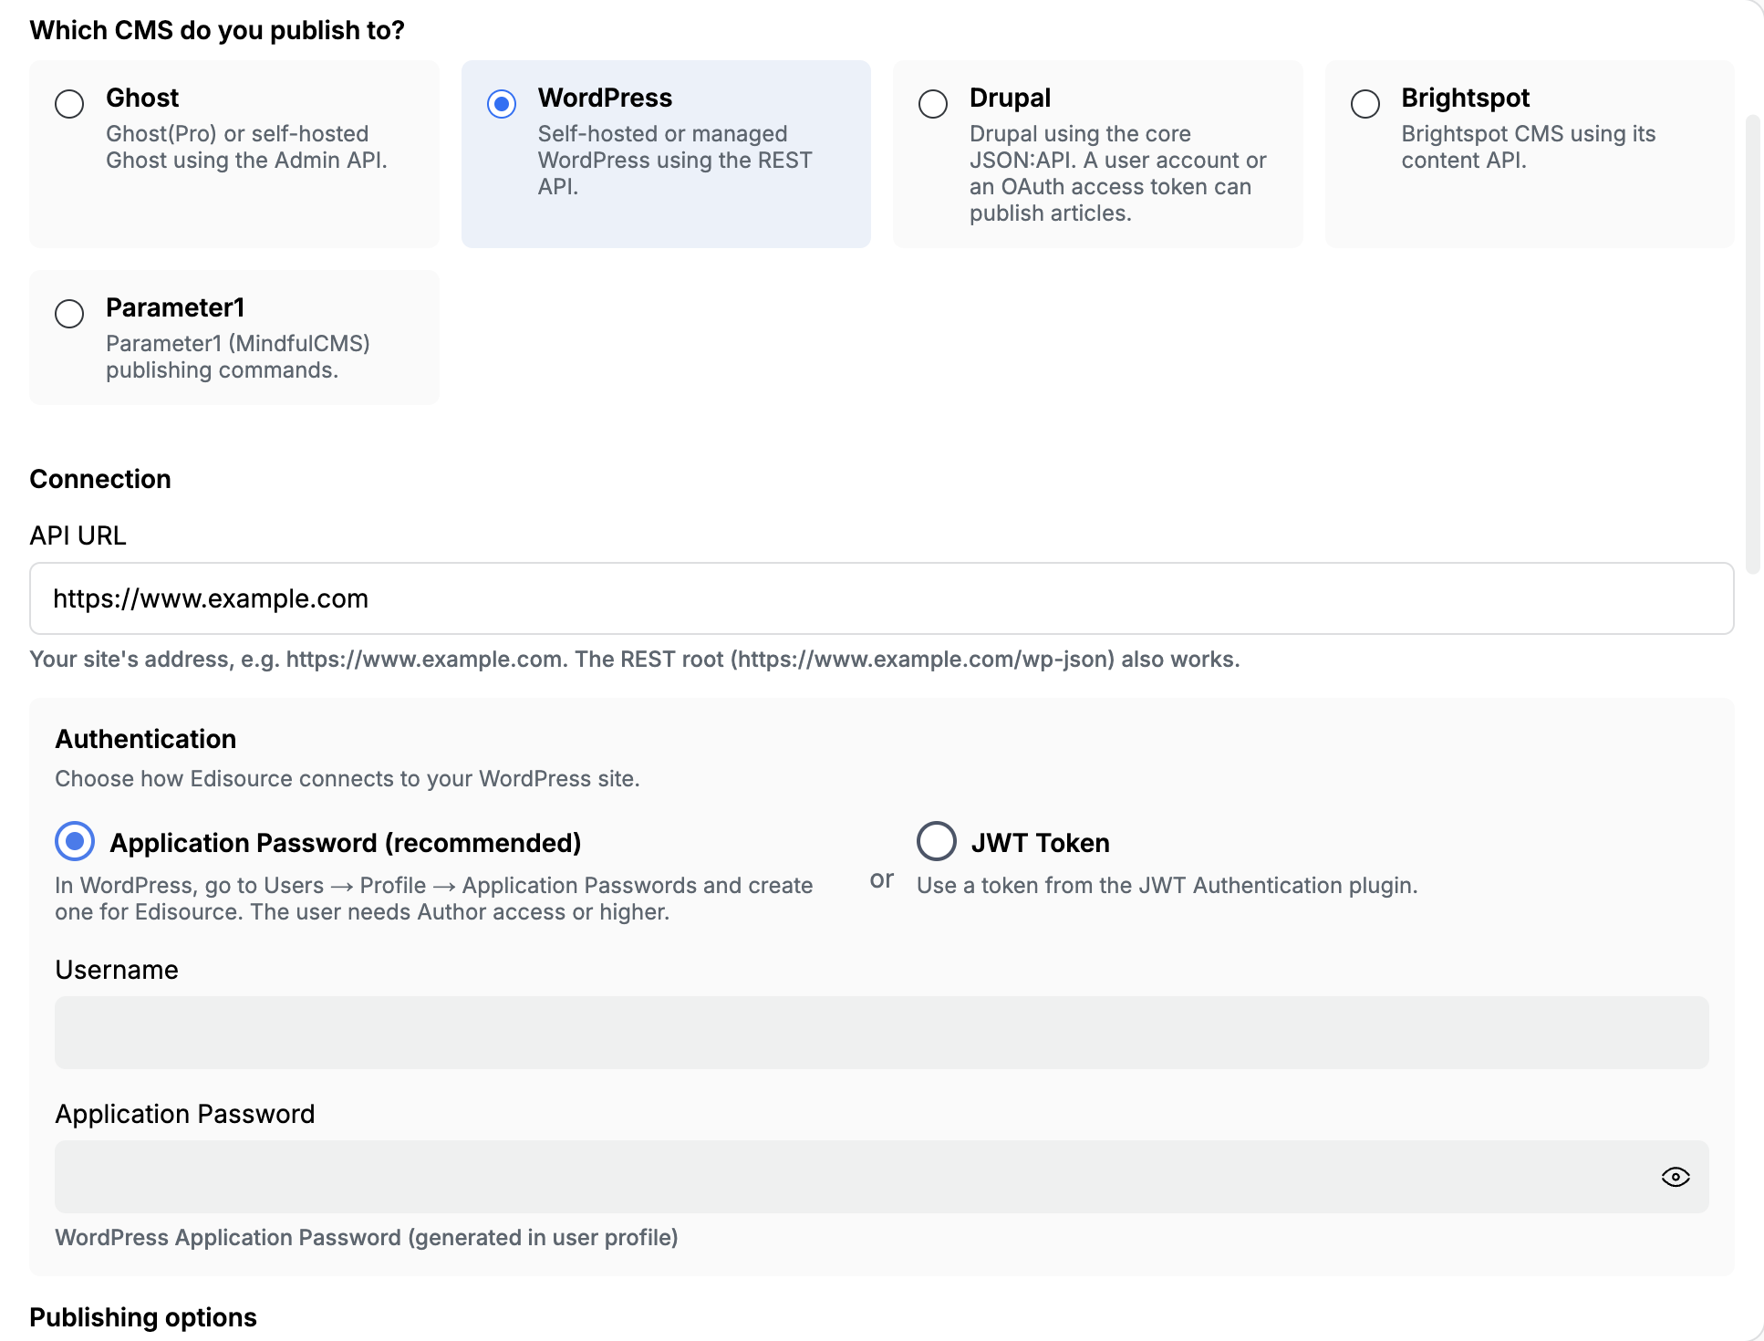This screenshot has height=1341, width=1764.
Task: Show the Application Password with eye icon
Action: [x=1676, y=1177]
